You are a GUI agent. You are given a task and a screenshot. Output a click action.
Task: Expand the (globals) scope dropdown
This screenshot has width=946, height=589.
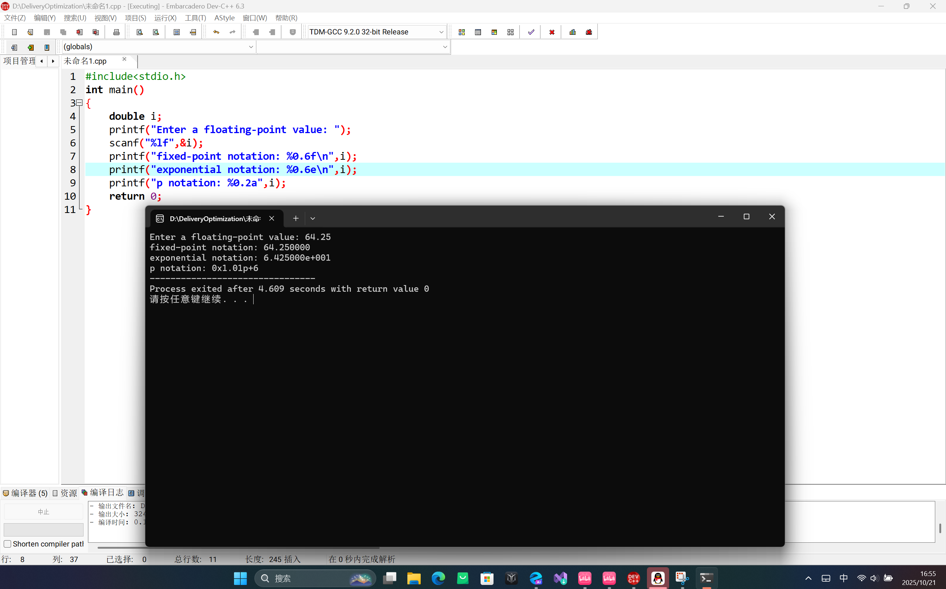pos(251,47)
